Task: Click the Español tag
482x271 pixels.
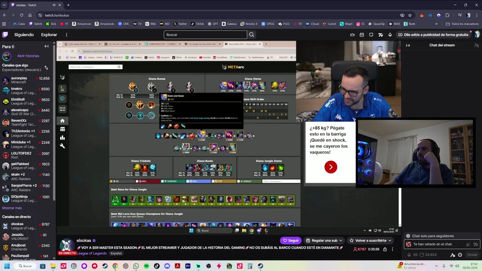Action: tap(116, 253)
